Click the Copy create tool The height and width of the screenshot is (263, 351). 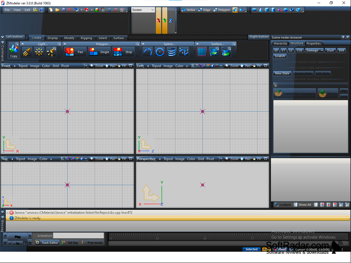[x=14, y=50]
